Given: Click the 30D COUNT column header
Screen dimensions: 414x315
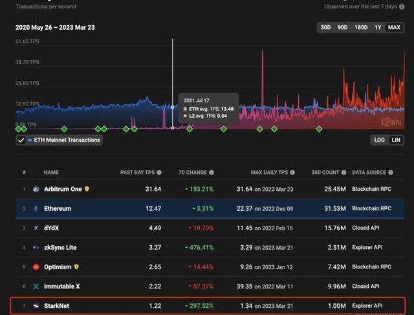Looking at the screenshot, I should (325, 173).
